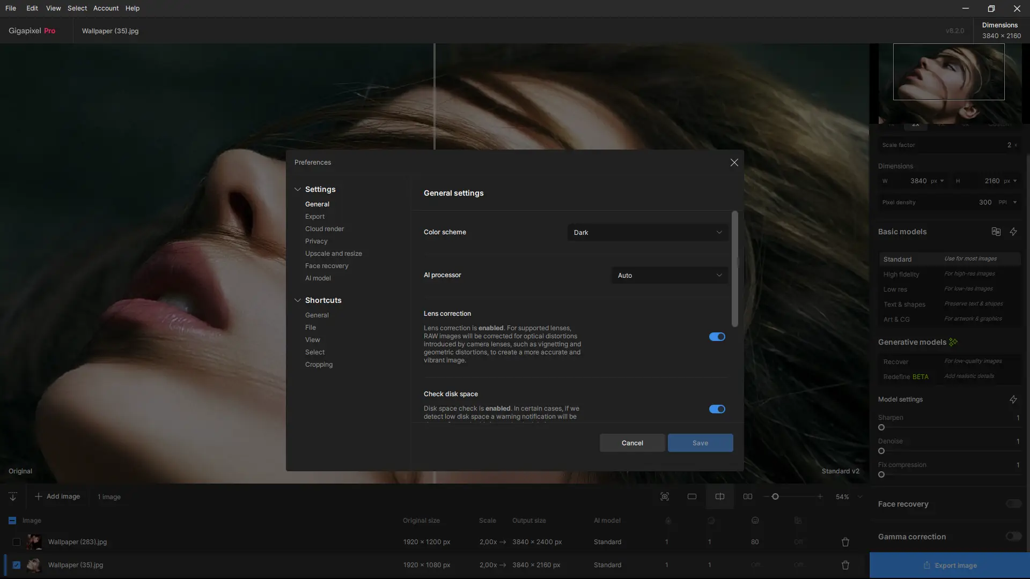The image size is (1030, 579).
Task: Click the preview snapshot camera icon
Action: click(665, 496)
